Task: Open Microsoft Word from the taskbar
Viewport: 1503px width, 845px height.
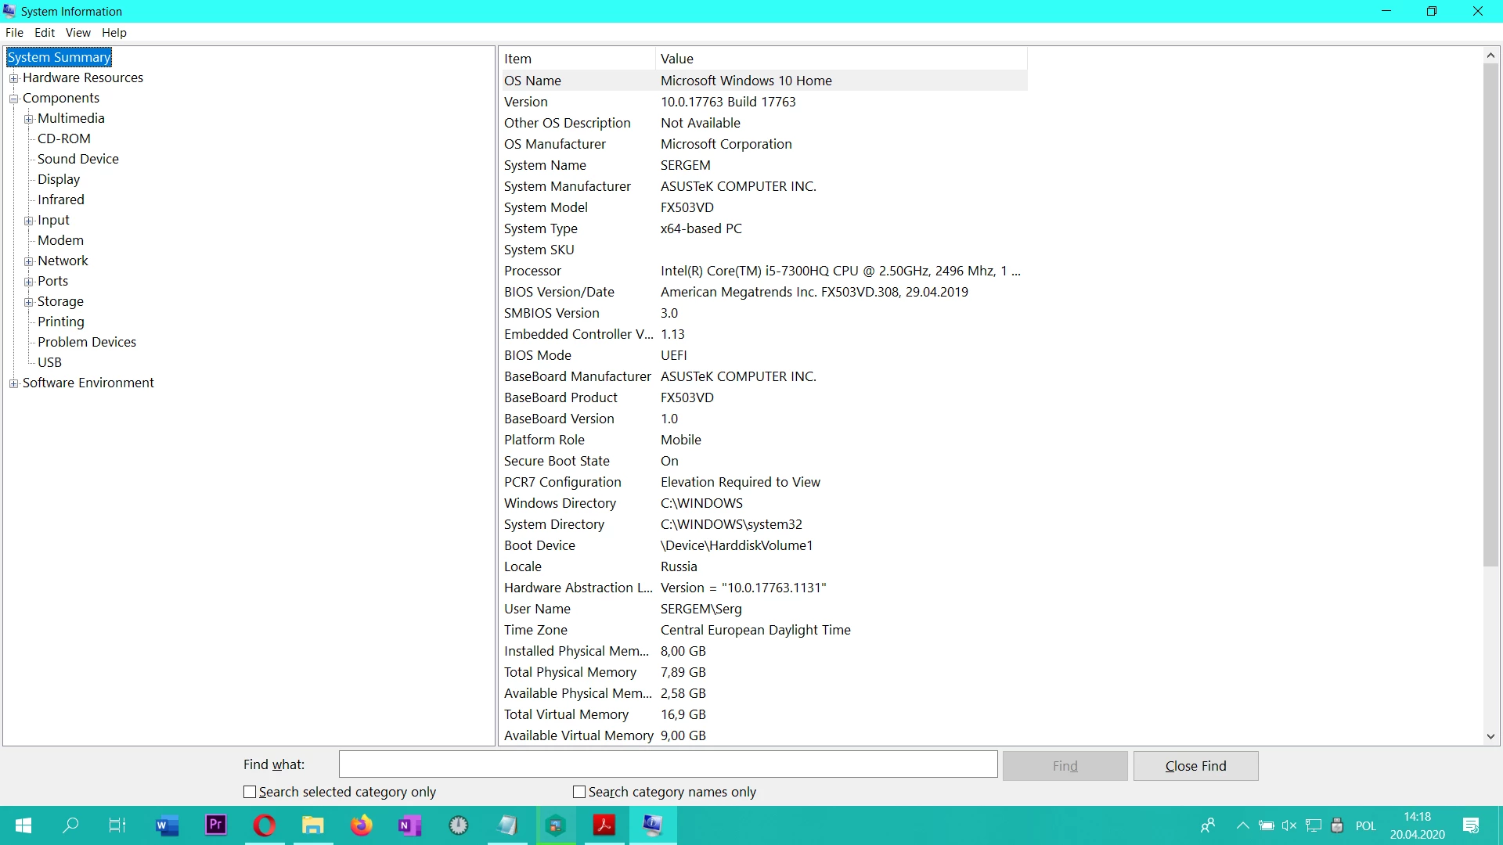Action: [167, 825]
